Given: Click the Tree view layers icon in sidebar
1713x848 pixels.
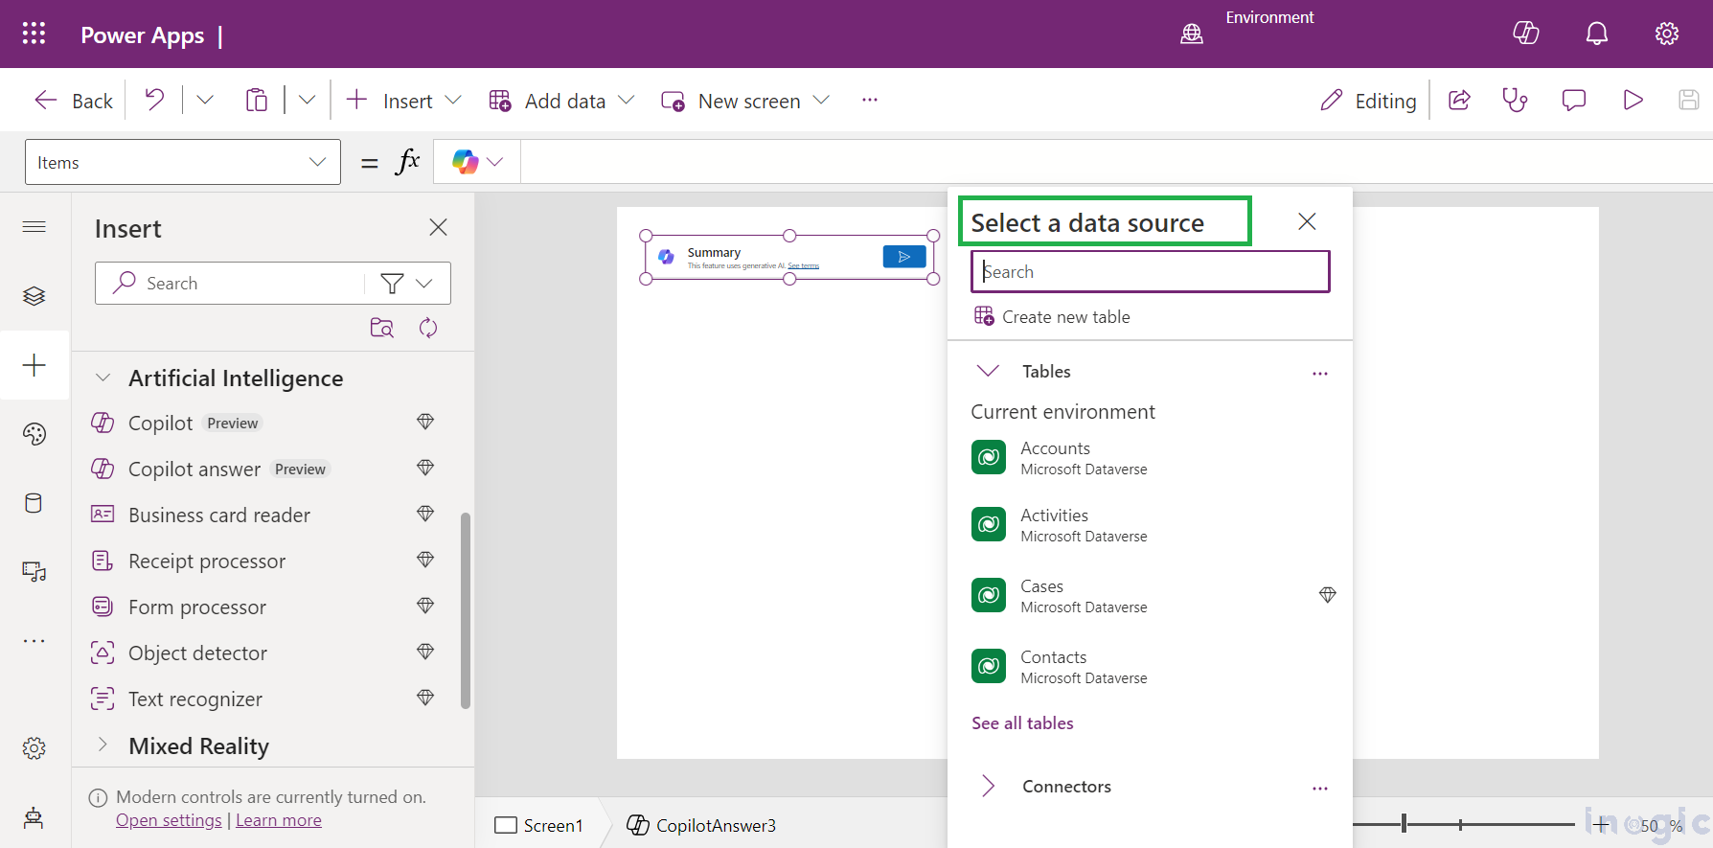Looking at the screenshot, I should click(x=34, y=296).
